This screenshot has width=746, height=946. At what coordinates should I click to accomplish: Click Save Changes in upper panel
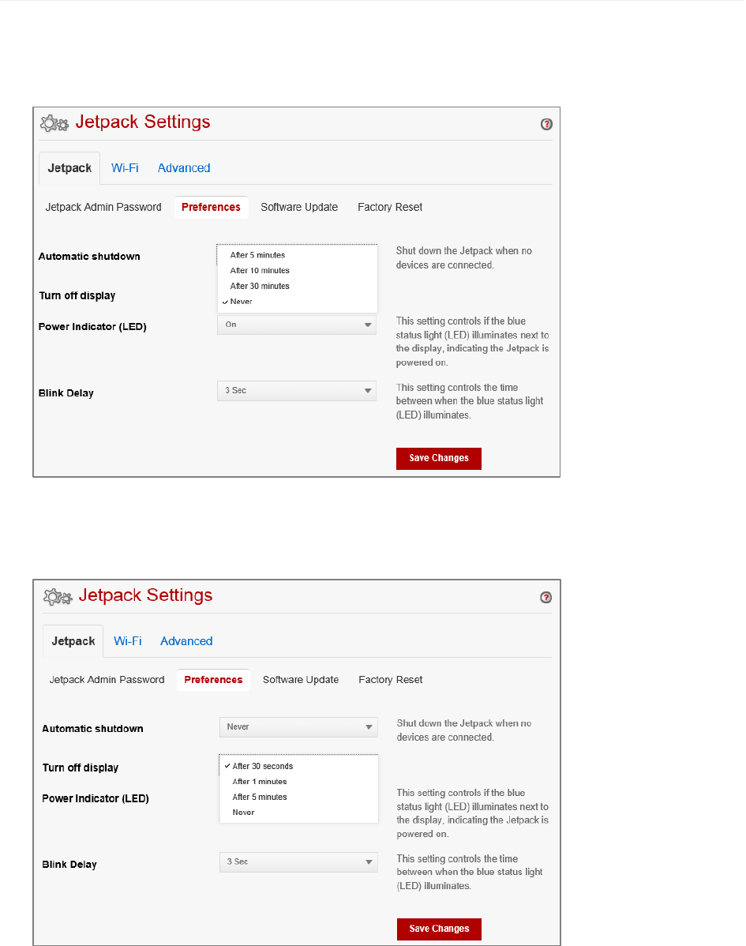[x=439, y=459]
